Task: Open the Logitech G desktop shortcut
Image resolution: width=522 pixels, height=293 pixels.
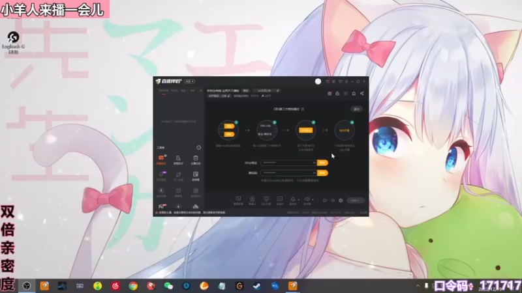Action: tap(13, 42)
